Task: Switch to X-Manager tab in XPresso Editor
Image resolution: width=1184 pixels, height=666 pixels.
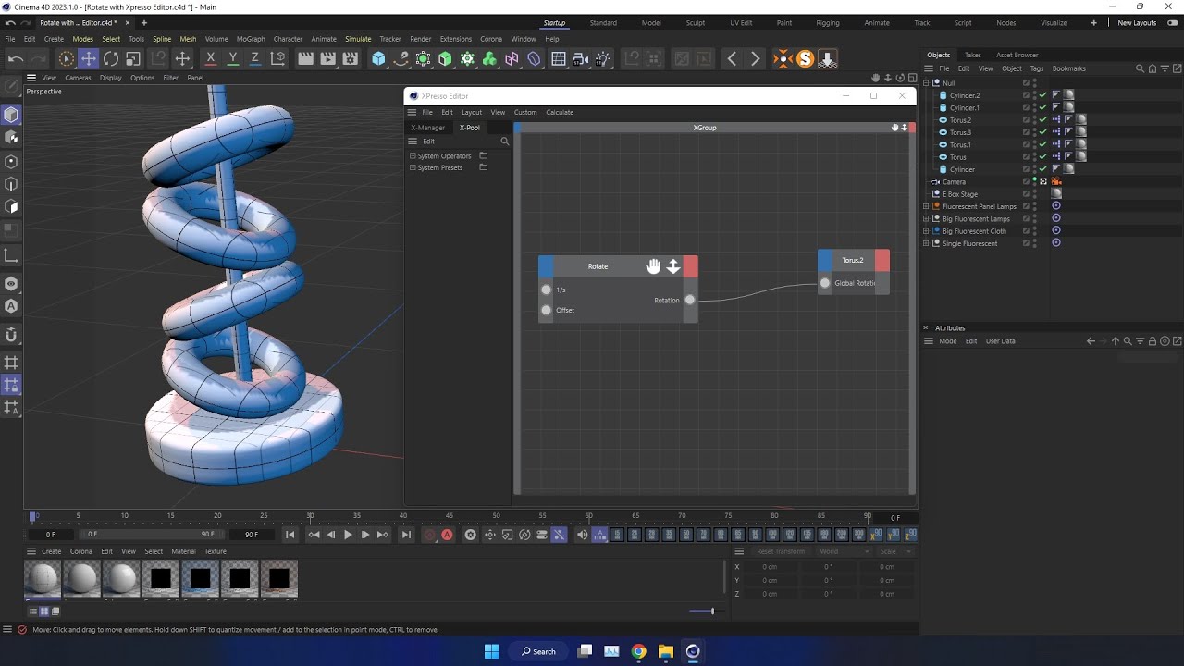Action: pyautogui.click(x=428, y=128)
